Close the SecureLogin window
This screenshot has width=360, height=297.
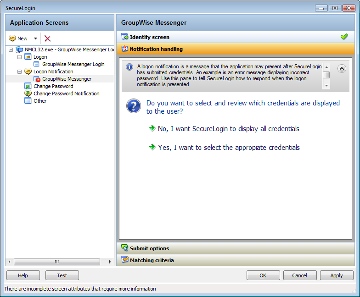[x=349, y=8]
